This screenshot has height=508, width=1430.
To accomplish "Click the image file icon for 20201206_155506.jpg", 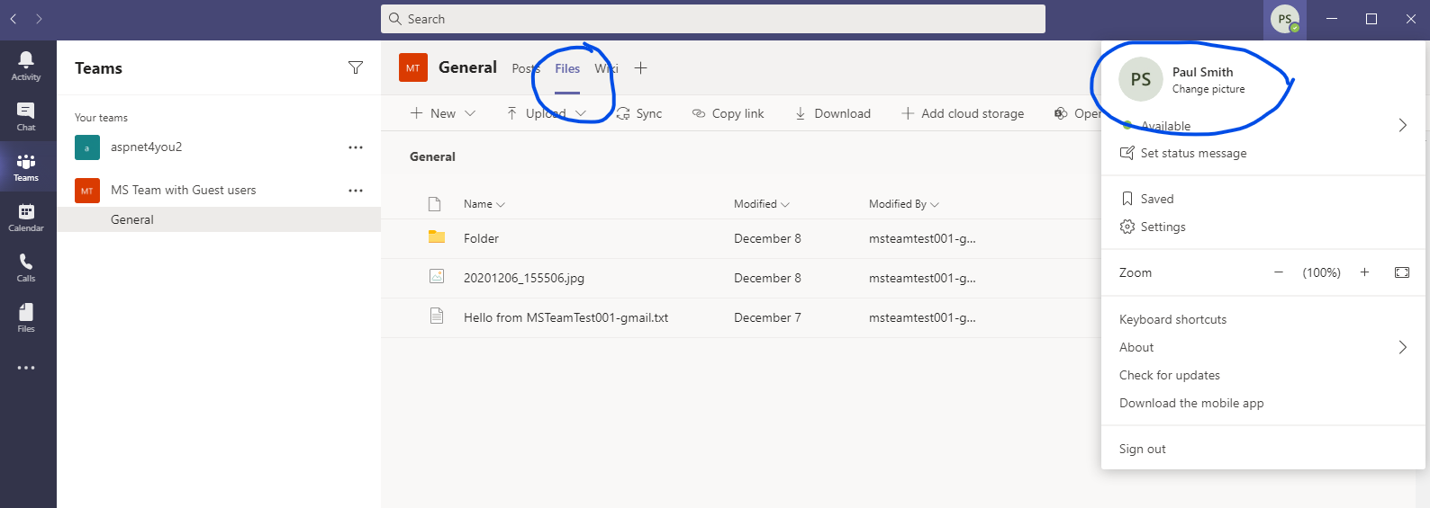I will pyautogui.click(x=437, y=277).
